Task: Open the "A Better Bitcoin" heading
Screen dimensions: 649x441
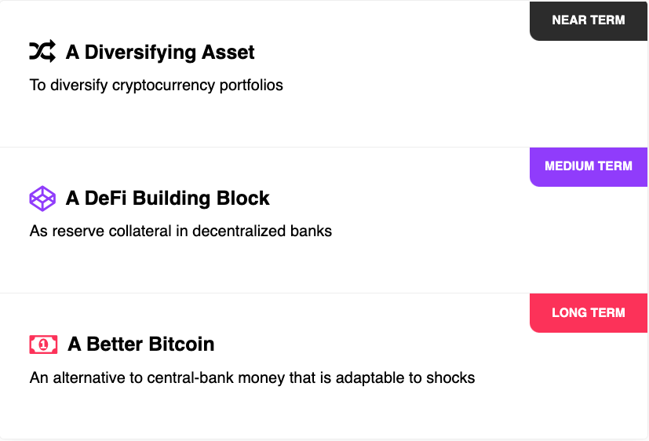Action: (141, 344)
